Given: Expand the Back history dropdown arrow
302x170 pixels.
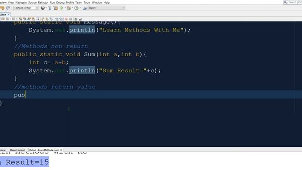Looking at the screenshot, I should [10, 19].
